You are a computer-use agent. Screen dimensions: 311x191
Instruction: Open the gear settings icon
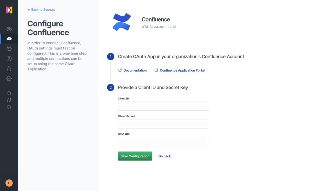pyautogui.click(x=9, y=79)
